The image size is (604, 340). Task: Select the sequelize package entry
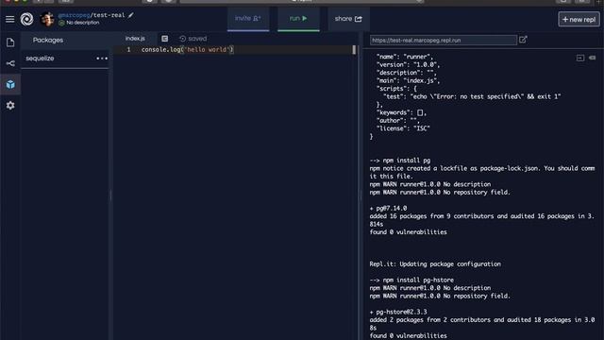(65, 59)
